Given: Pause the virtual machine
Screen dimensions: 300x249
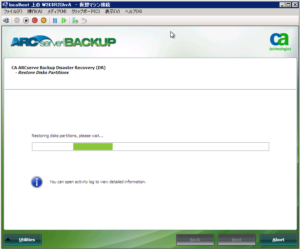Looking at the screenshot, I should tap(55, 20).
